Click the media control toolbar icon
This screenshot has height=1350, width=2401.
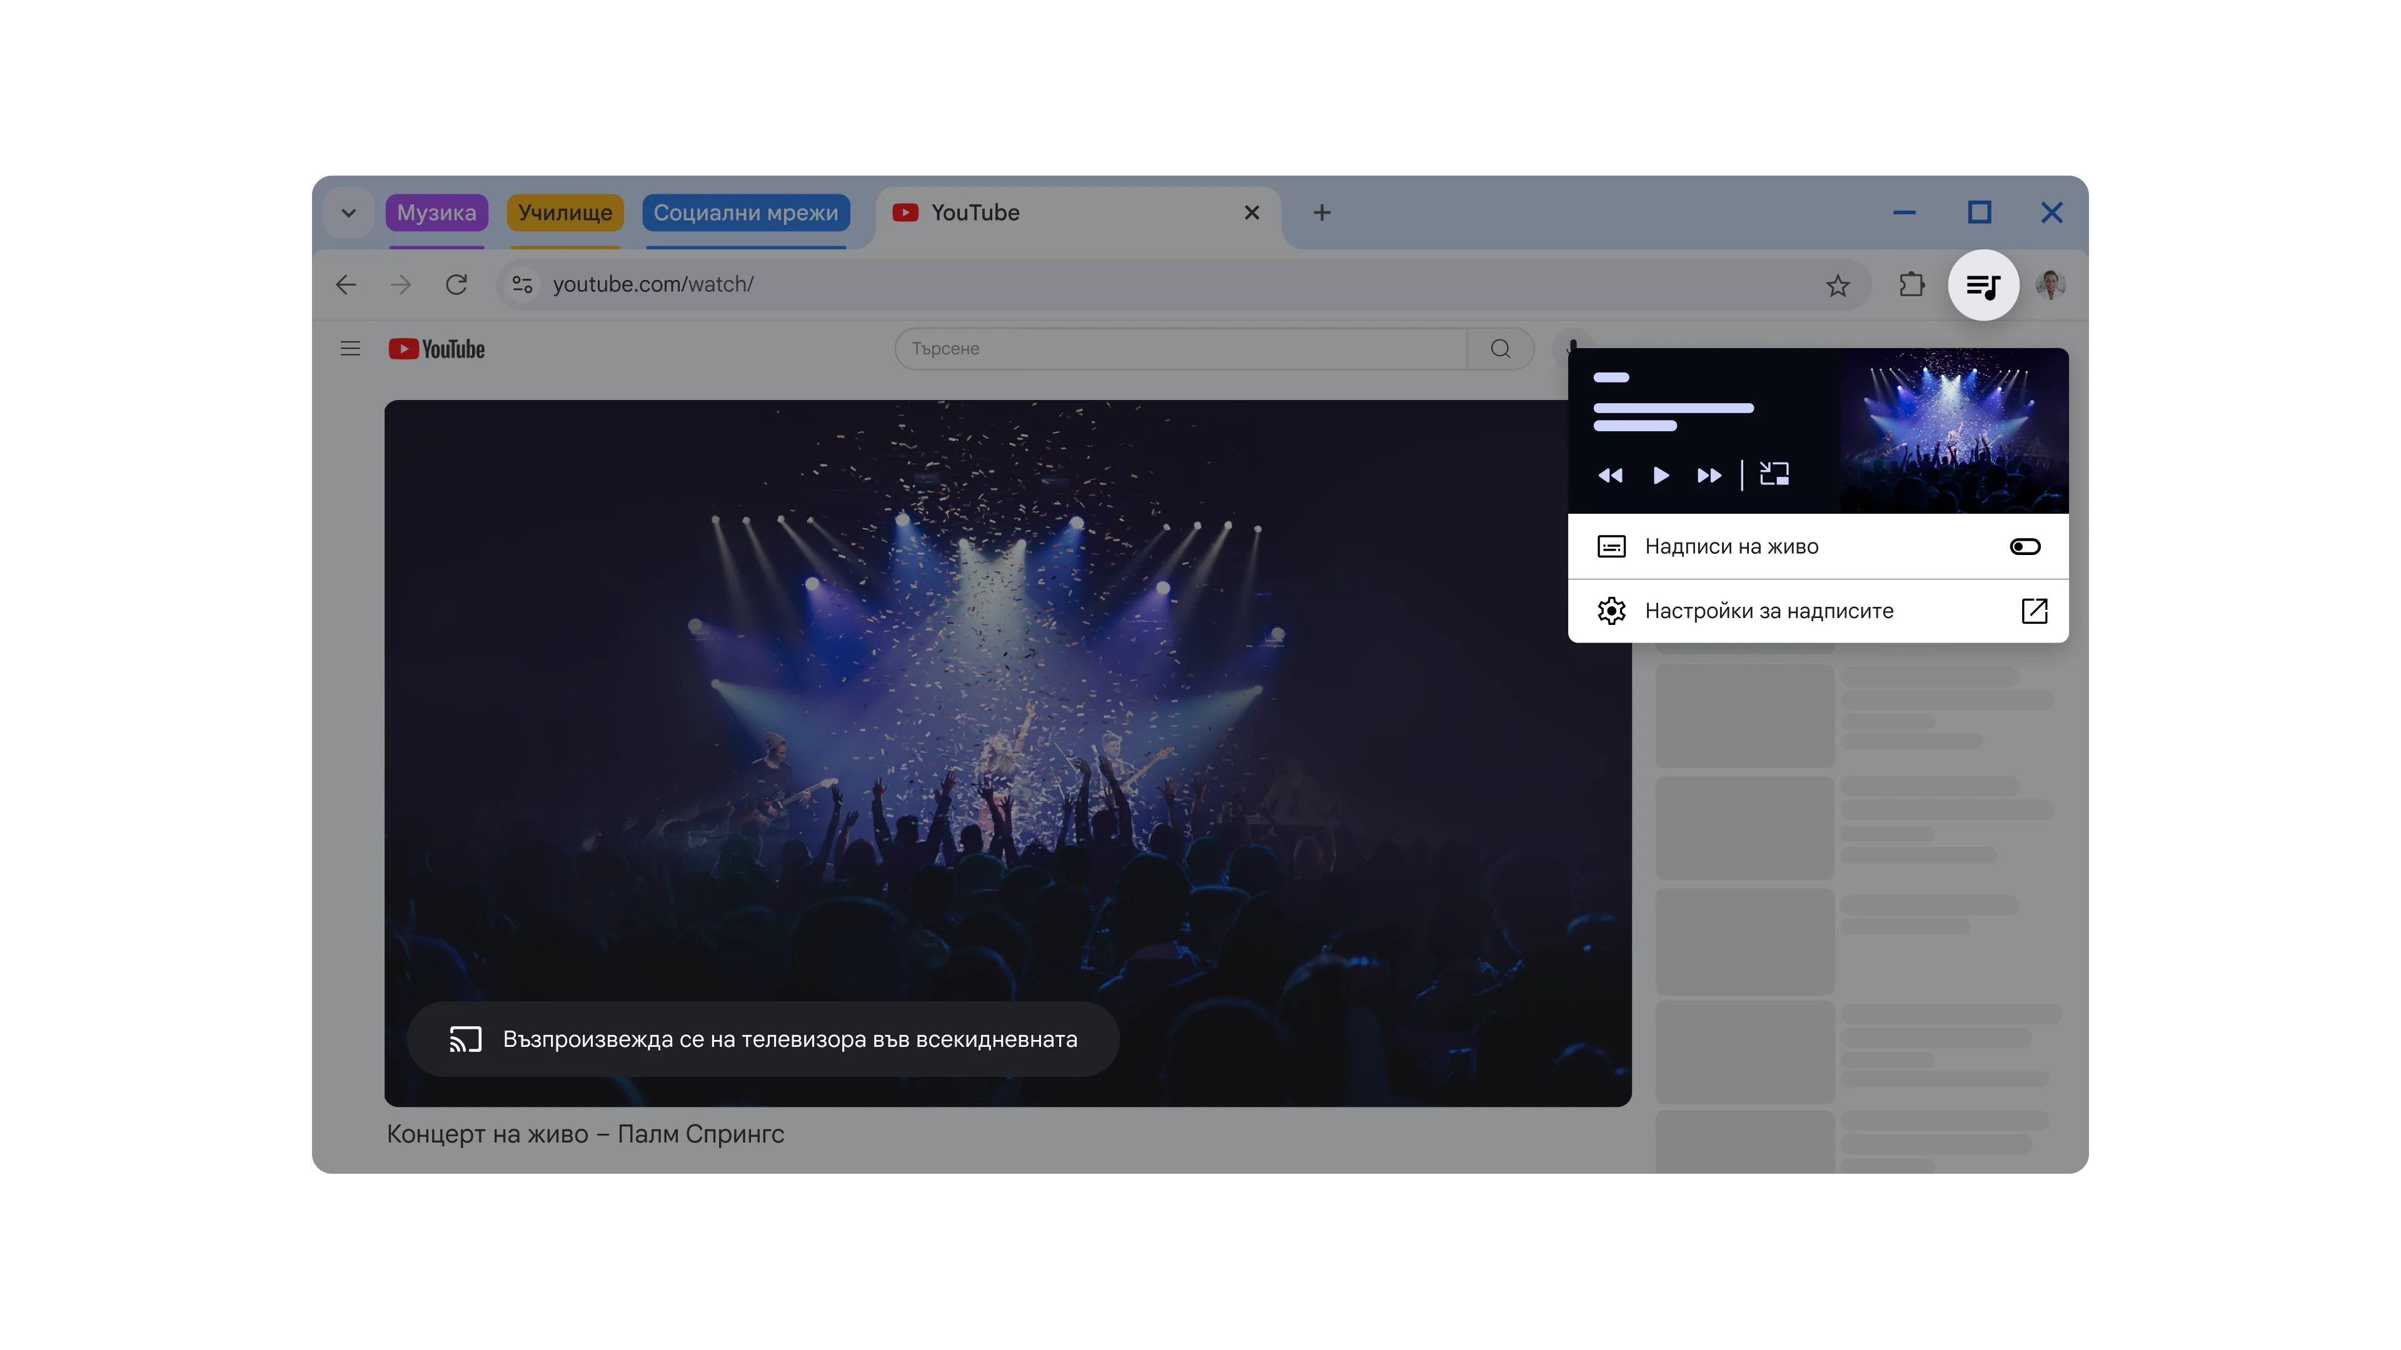click(1983, 285)
